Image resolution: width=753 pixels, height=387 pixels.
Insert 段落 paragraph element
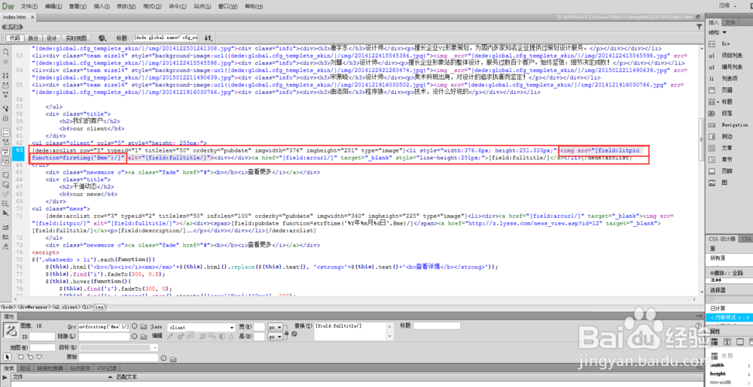coord(729,113)
